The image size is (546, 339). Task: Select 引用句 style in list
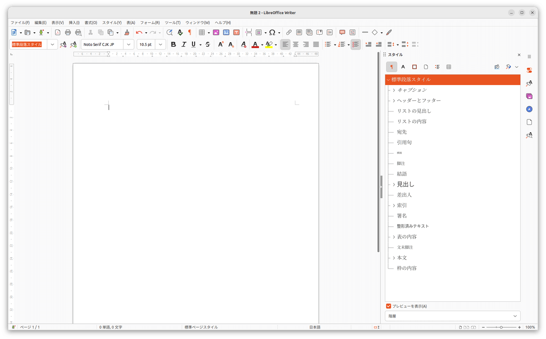(x=404, y=142)
